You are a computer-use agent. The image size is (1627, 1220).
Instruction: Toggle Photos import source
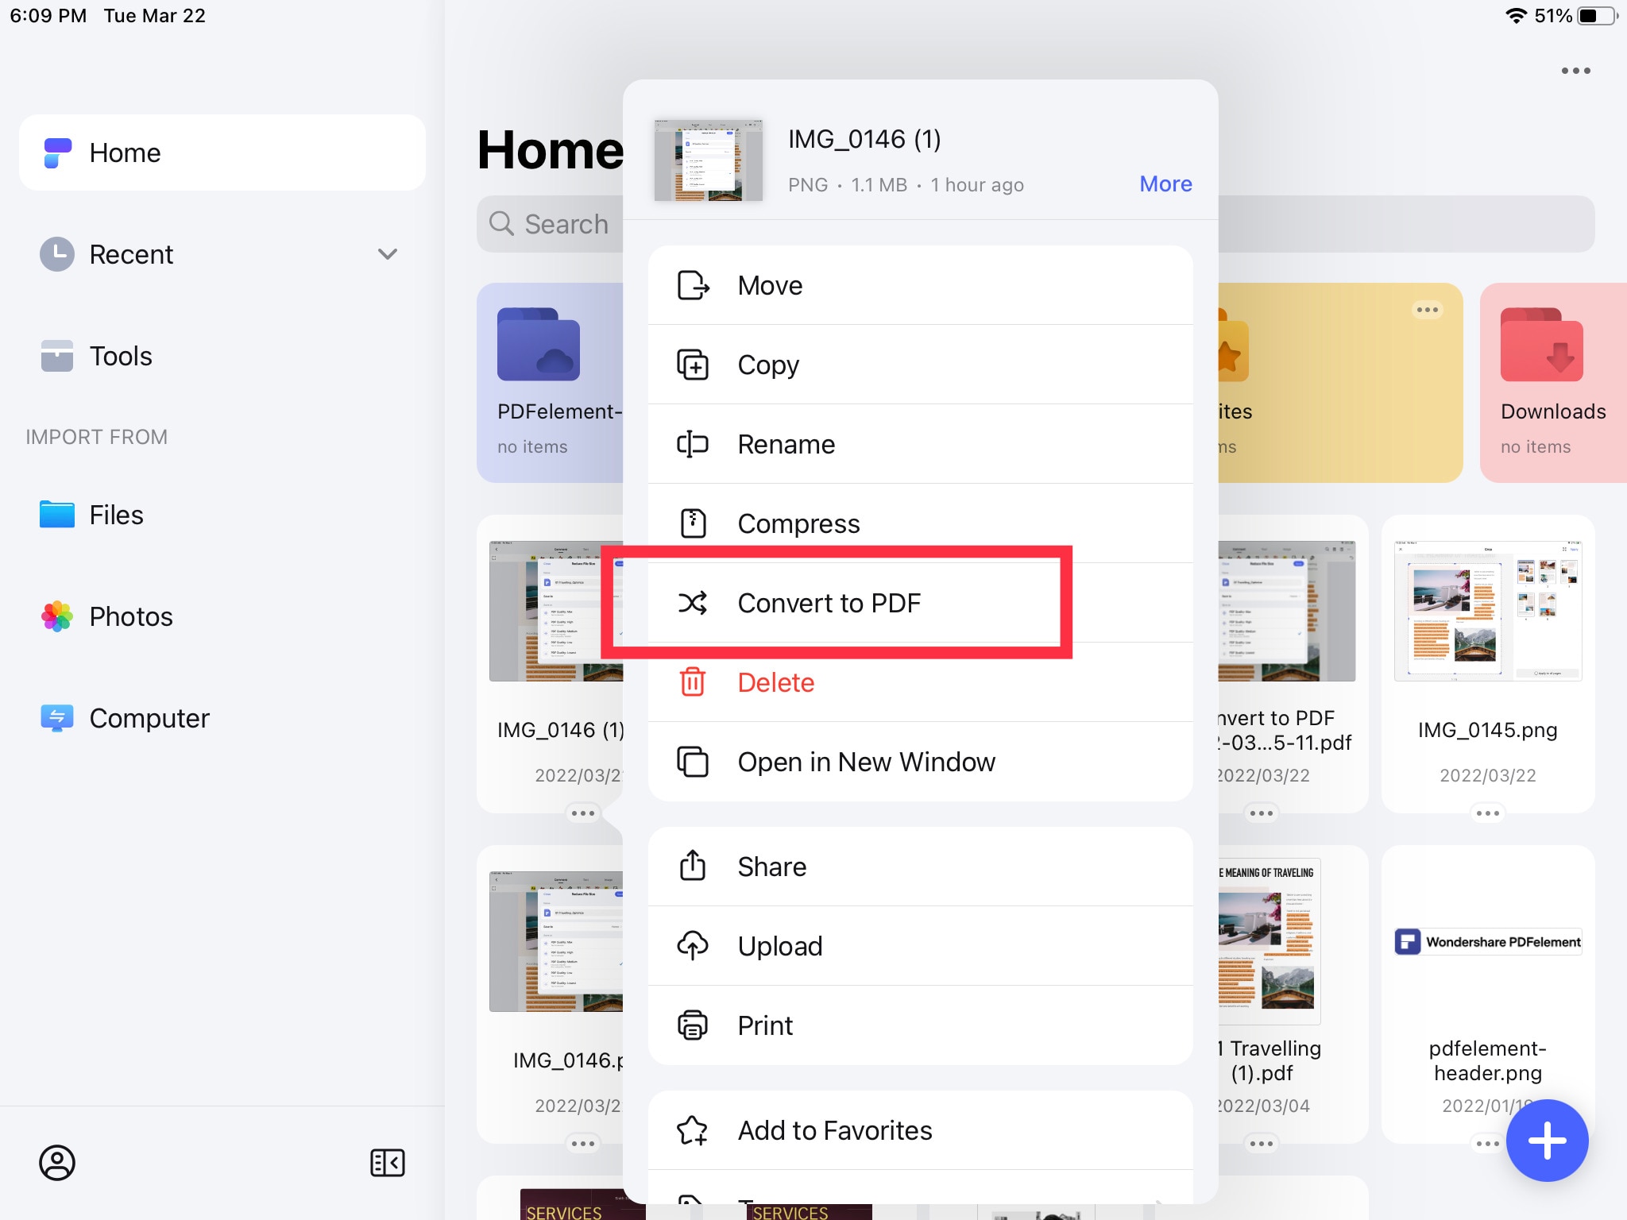coord(130,616)
